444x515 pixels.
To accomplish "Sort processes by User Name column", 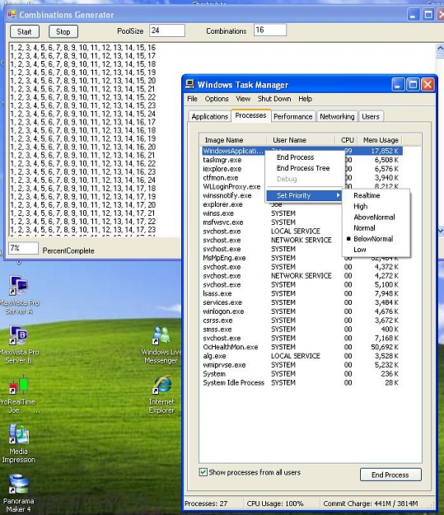I will 301,140.
